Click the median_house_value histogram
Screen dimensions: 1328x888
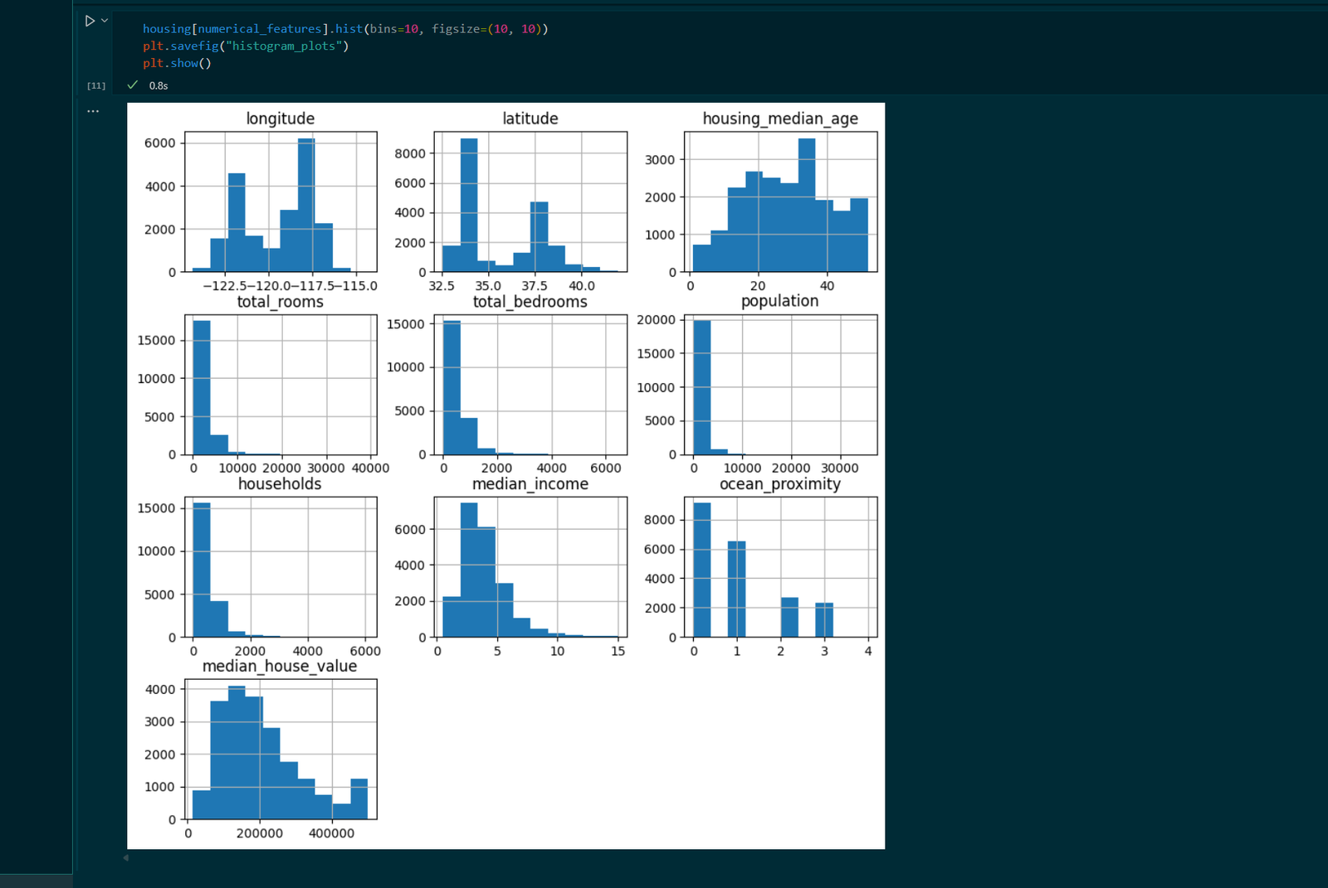pos(281,750)
